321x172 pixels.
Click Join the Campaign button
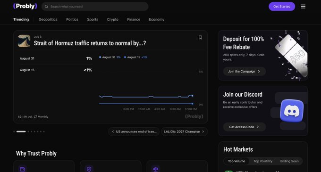coord(245,71)
